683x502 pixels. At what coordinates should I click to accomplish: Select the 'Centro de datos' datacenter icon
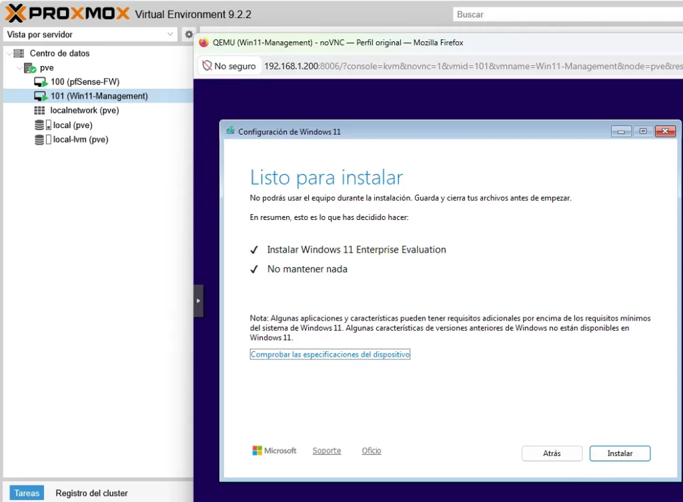pos(19,53)
